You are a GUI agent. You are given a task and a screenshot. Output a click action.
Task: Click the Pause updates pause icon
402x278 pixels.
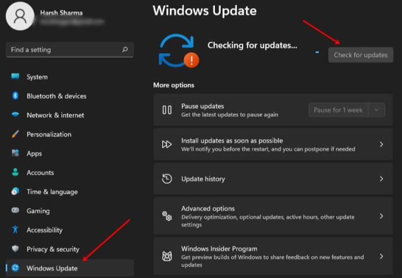167,110
